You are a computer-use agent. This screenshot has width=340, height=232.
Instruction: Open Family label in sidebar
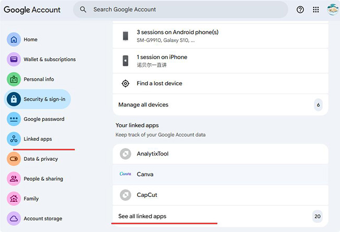[x=31, y=198]
